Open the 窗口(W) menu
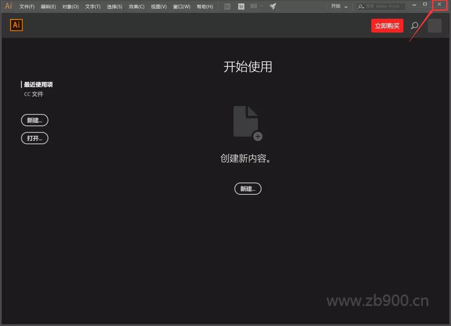Image resolution: width=451 pixels, height=326 pixels. coord(182,7)
